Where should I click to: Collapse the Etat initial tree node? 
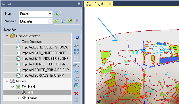12,87
